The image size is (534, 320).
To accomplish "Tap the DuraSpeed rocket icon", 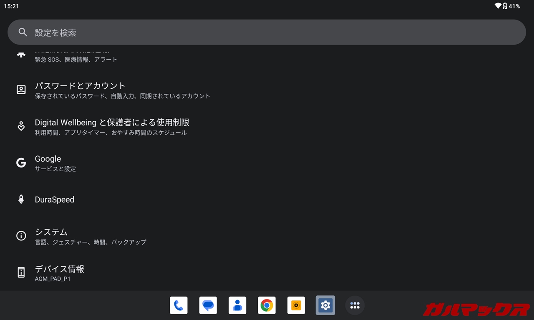I will click(21, 200).
